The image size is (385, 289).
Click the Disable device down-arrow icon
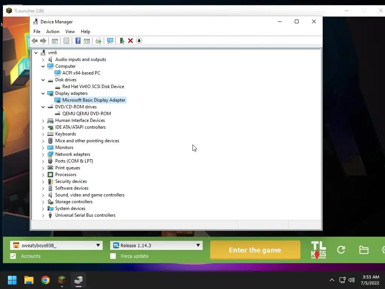point(139,41)
